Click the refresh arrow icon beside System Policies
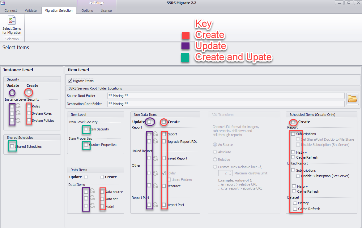This screenshot has height=228, width=362. [x=18, y=121]
